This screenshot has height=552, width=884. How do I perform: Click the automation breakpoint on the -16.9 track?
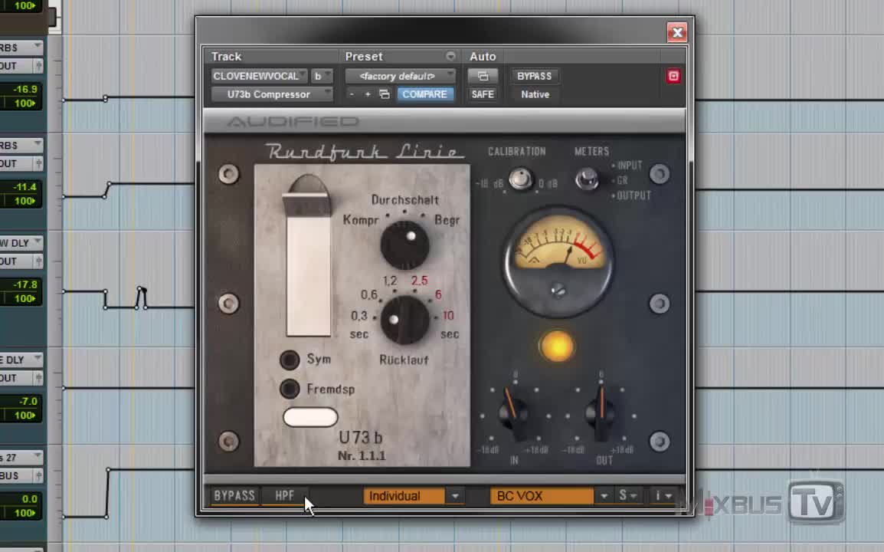106,99
